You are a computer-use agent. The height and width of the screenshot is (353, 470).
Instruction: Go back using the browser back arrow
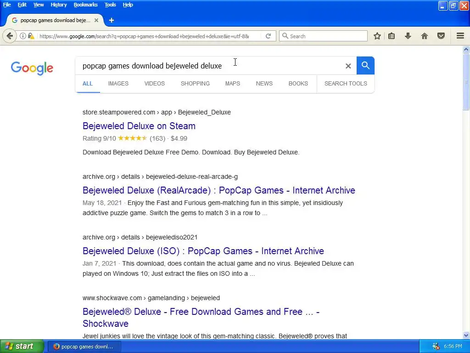click(10, 36)
